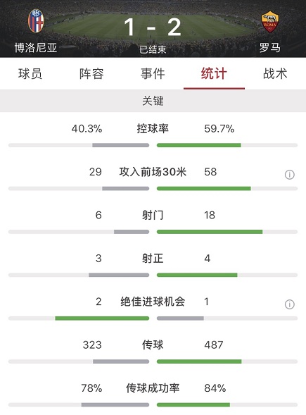Click Bologna's green 绝佳进球机会 bar
This screenshot has width=306, height=415.
[x=102, y=318]
